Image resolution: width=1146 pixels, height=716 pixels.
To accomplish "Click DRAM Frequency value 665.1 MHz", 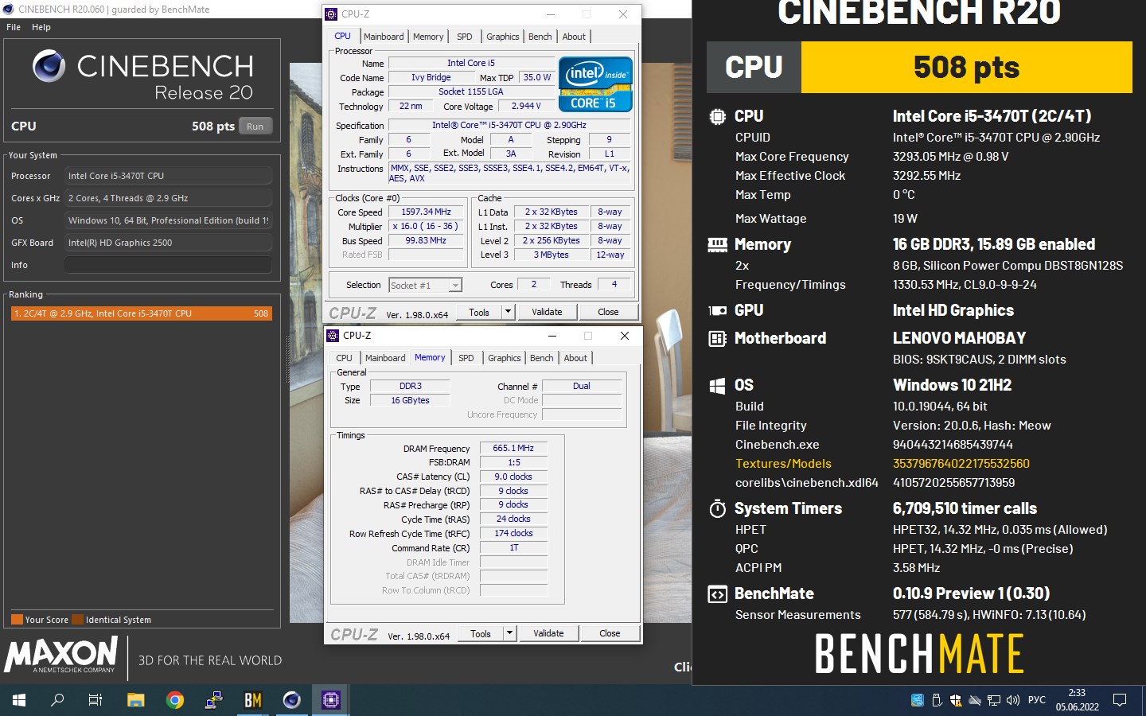I will tap(513, 448).
